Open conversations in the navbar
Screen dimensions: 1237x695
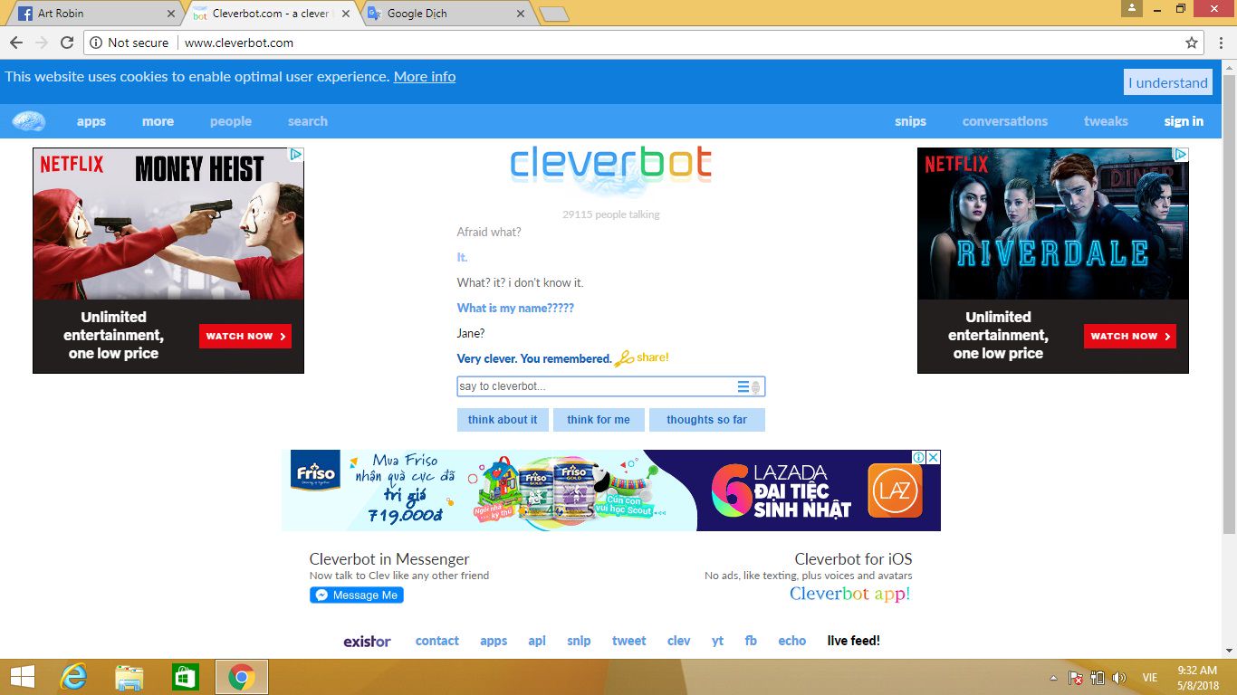1005,121
